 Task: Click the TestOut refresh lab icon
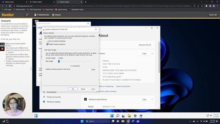pos(27,15)
